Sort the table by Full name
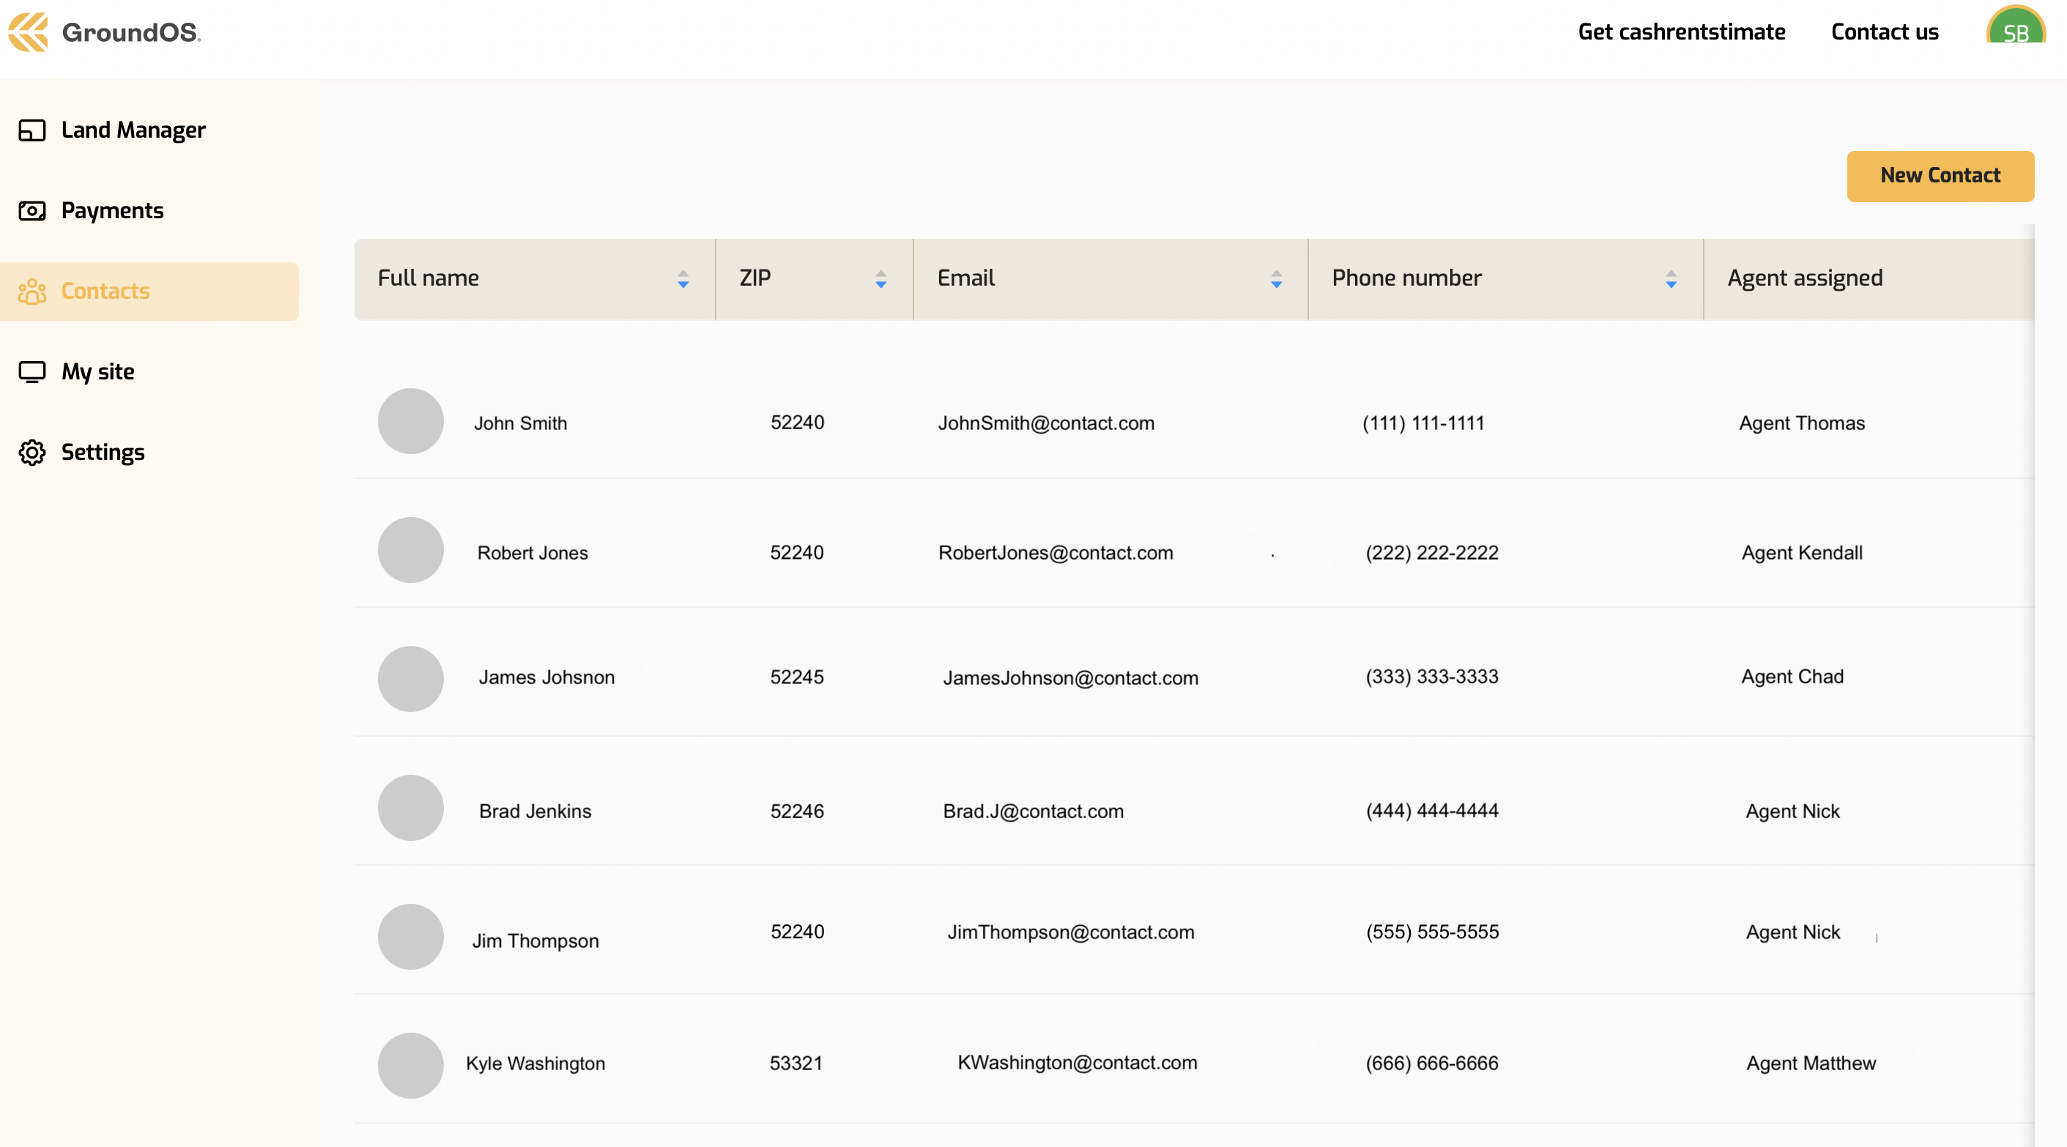Image resolution: width=2067 pixels, height=1147 pixels. (x=683, y=279)
